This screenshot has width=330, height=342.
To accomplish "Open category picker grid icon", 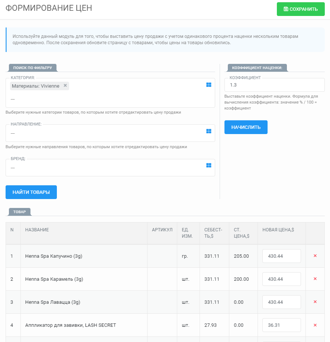I will pos(208,85).
